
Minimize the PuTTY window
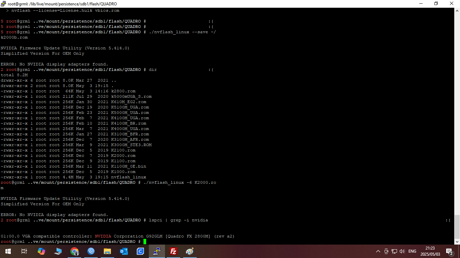coord(421,3)
